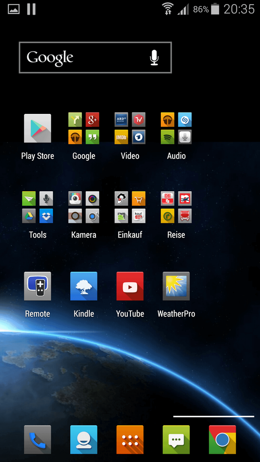Open Spotify in the Audio folder

(x=167, y=137)
